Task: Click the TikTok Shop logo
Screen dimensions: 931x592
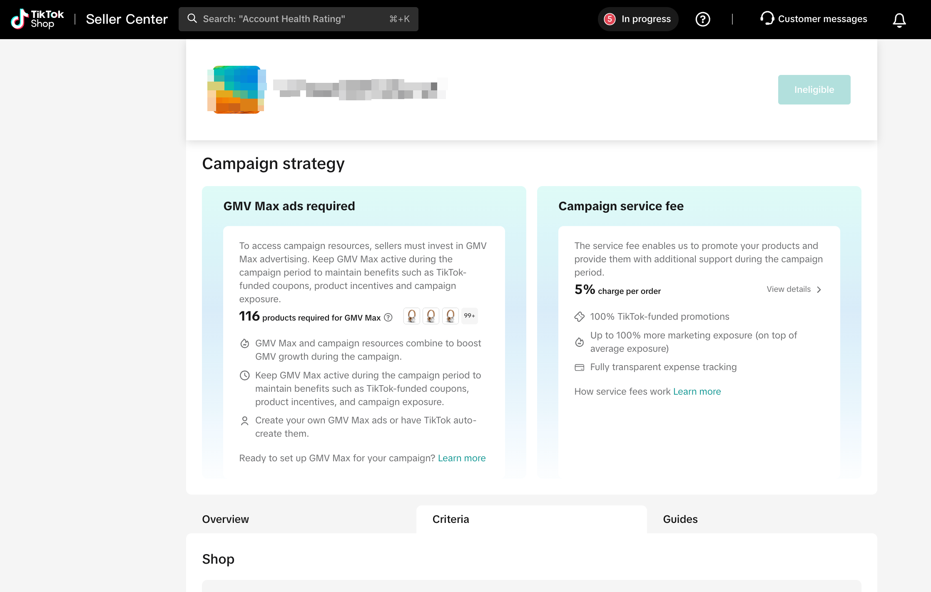Action: 37,19
